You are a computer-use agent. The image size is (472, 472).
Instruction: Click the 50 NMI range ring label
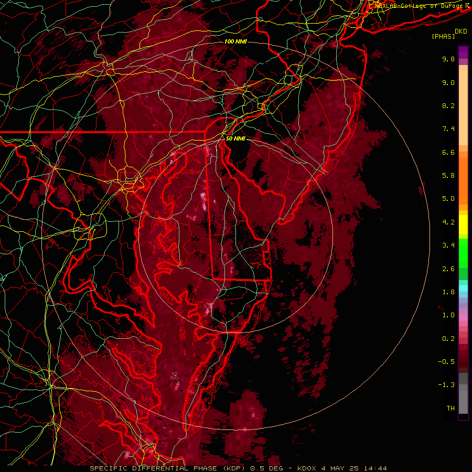[235, 138]
